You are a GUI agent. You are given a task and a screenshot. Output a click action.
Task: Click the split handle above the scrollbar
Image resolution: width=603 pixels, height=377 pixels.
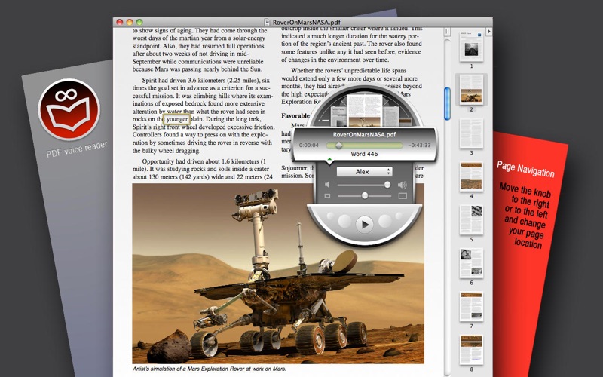pyautogui.click(x=447, y=32)
